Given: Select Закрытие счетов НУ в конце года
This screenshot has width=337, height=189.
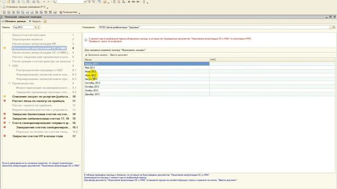Looking at the screenshot, I should (x=37, y=136).
